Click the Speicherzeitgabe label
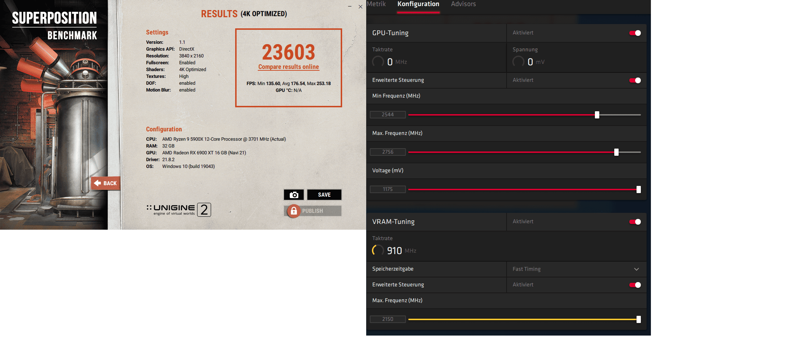Image resolution: width=806 pixels, height=337 pixels. [x=393, y=269]
